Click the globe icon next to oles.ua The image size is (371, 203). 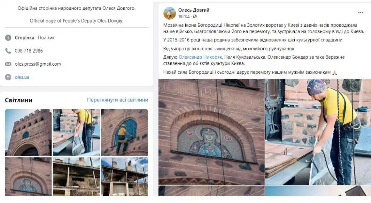[x=8, y=77]
